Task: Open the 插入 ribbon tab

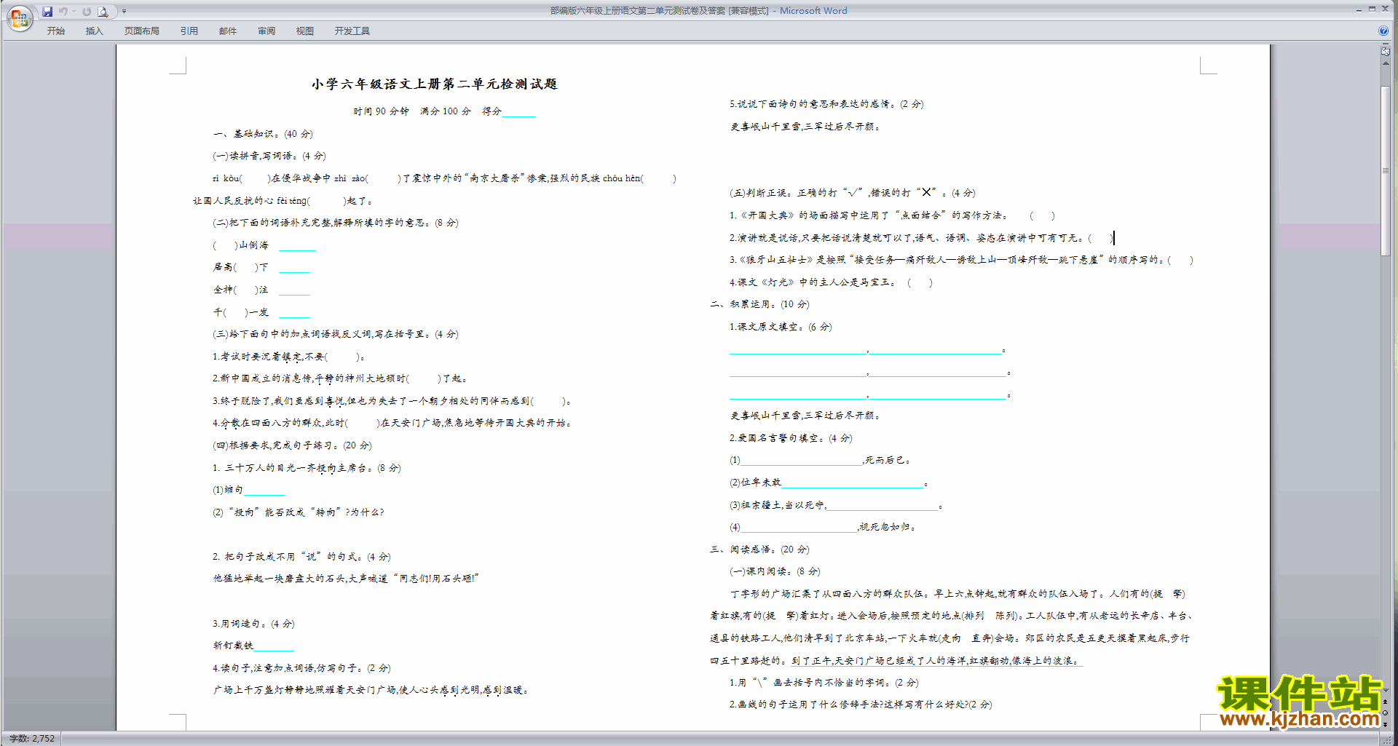Action: click(95, 31)
